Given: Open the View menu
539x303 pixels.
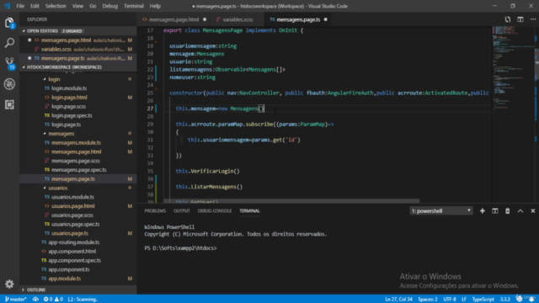Looking at the screenshot, I should (77, 6).
